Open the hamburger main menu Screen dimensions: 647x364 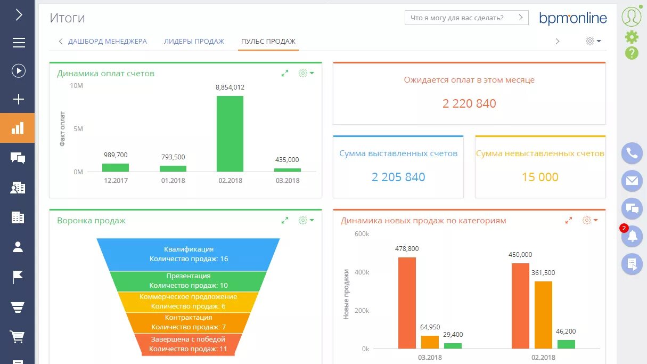click(19, 43)
